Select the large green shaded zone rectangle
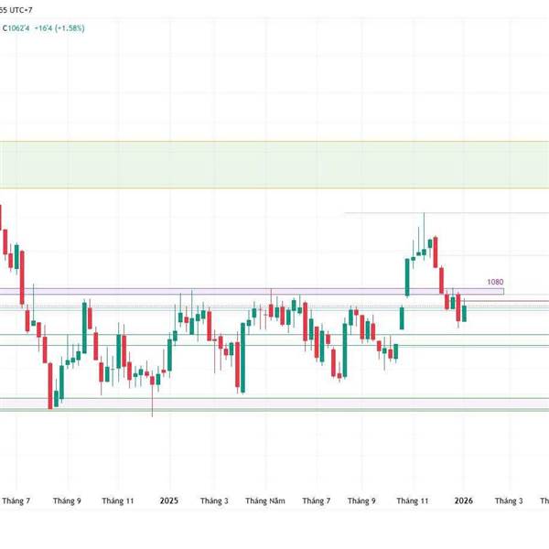The height and width of the screenshot is (549, 549). coord(274,165)
